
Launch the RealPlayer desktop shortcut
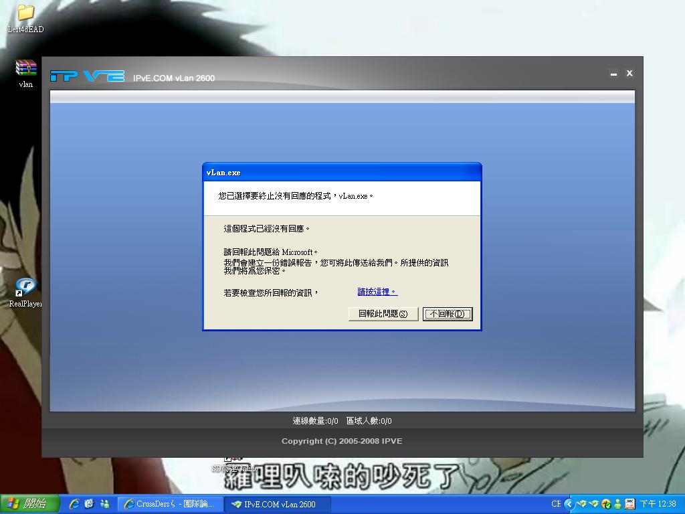point(25,292)
